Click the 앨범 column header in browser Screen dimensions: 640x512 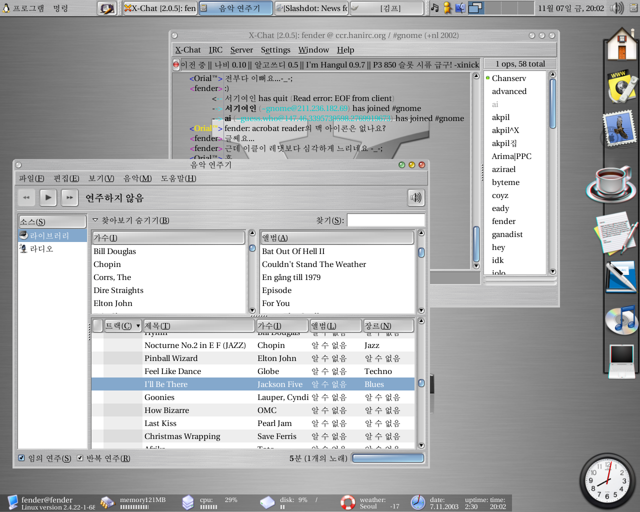[x=337, y=237]
